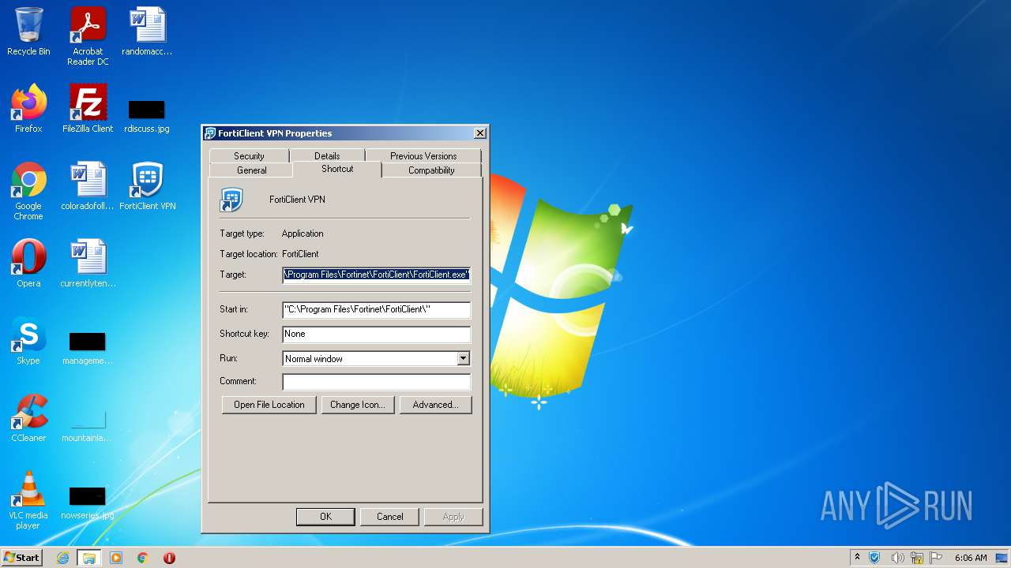The width and height of the screenshot is (1011, 568).
Task: Open Opera from the taskbar
Action: [x=169, y=558]
